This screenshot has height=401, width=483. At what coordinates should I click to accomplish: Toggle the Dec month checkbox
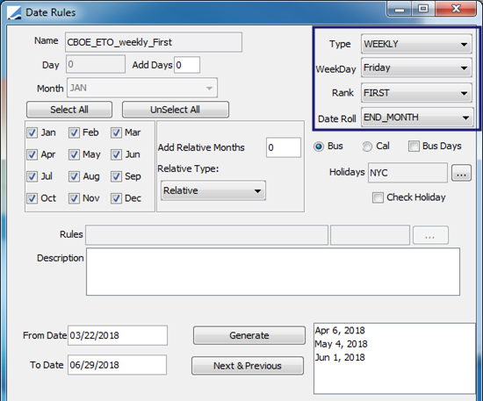pos(116,198)
